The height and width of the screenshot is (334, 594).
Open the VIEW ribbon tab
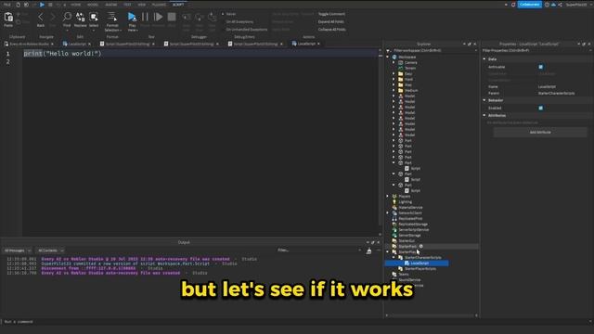(142, 5)
